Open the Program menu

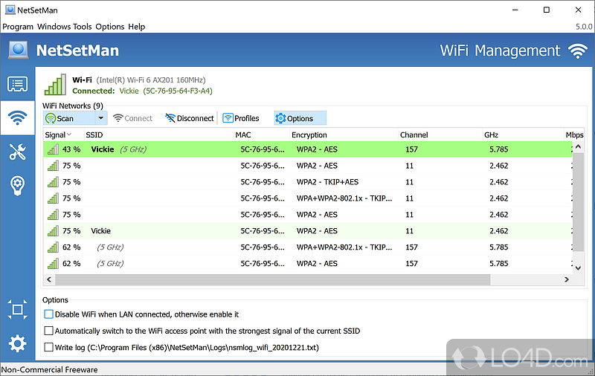coord(18,27)
